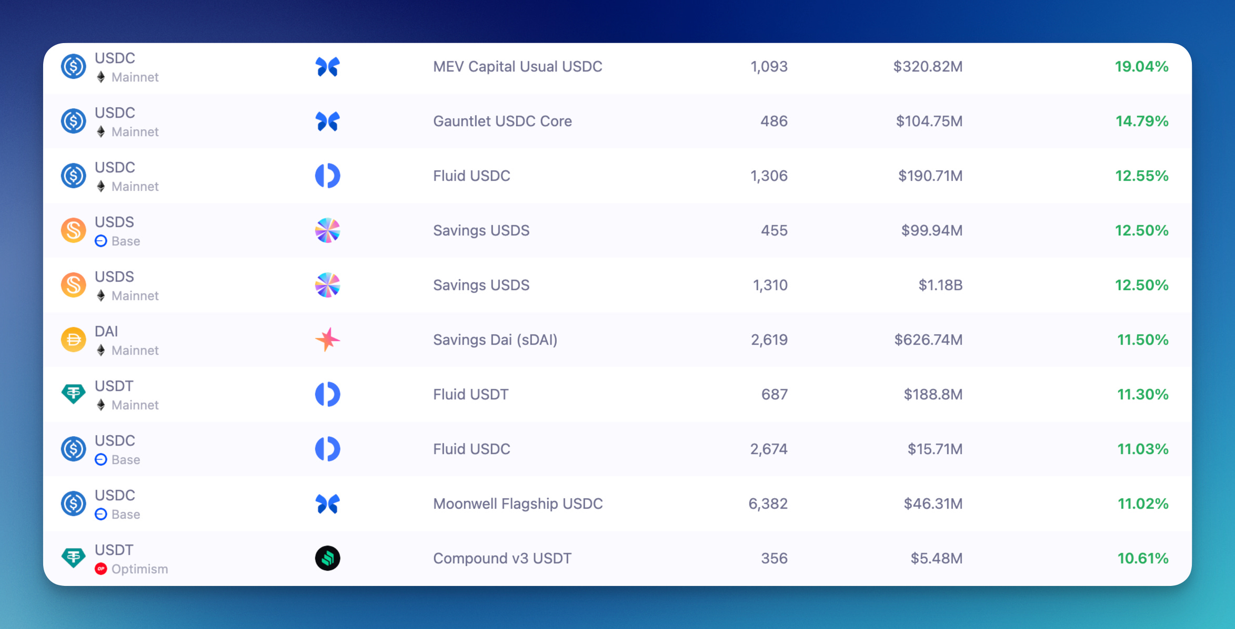
Task: Click the Morpho icon beside Moonwell Flagship USDC
Action: click(x=327, y=504)
